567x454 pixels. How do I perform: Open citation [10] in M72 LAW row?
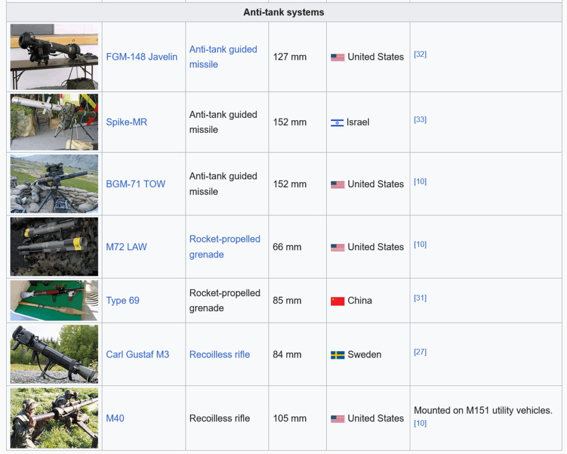420,244
